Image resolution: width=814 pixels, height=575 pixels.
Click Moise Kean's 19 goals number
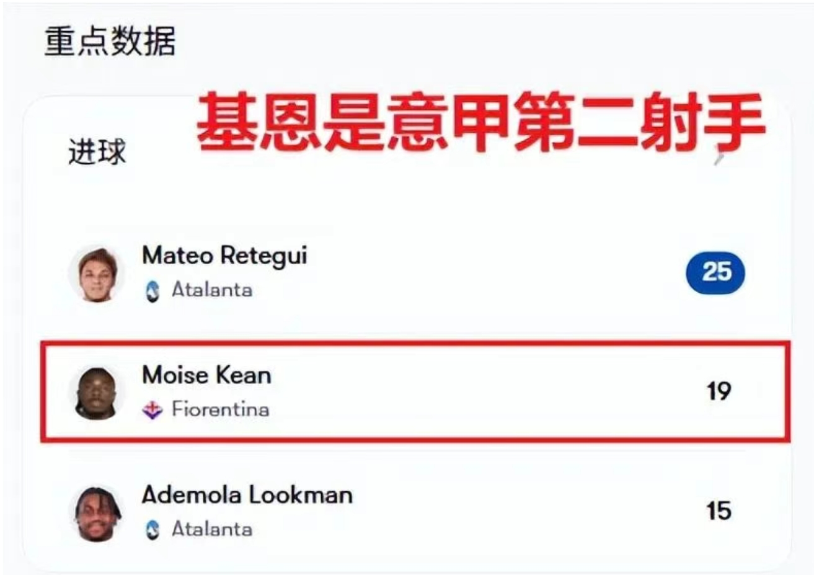point(719,391)
